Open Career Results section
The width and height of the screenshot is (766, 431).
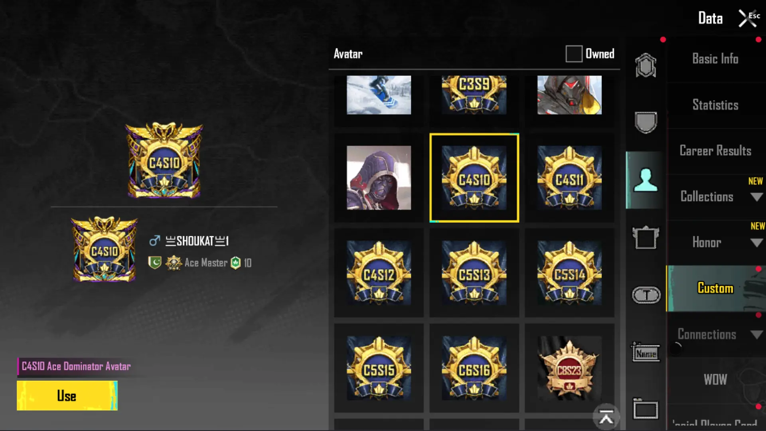click(715, 151)
